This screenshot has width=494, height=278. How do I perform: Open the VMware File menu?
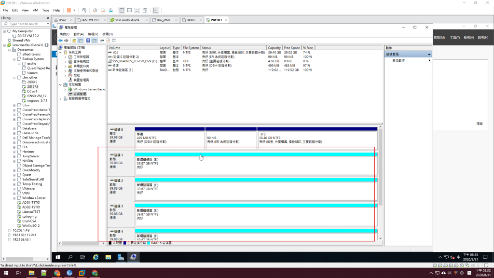(x=5, y=11)
